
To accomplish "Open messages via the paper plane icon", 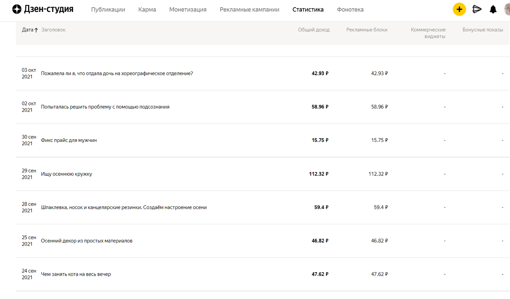I will point(476,8).
